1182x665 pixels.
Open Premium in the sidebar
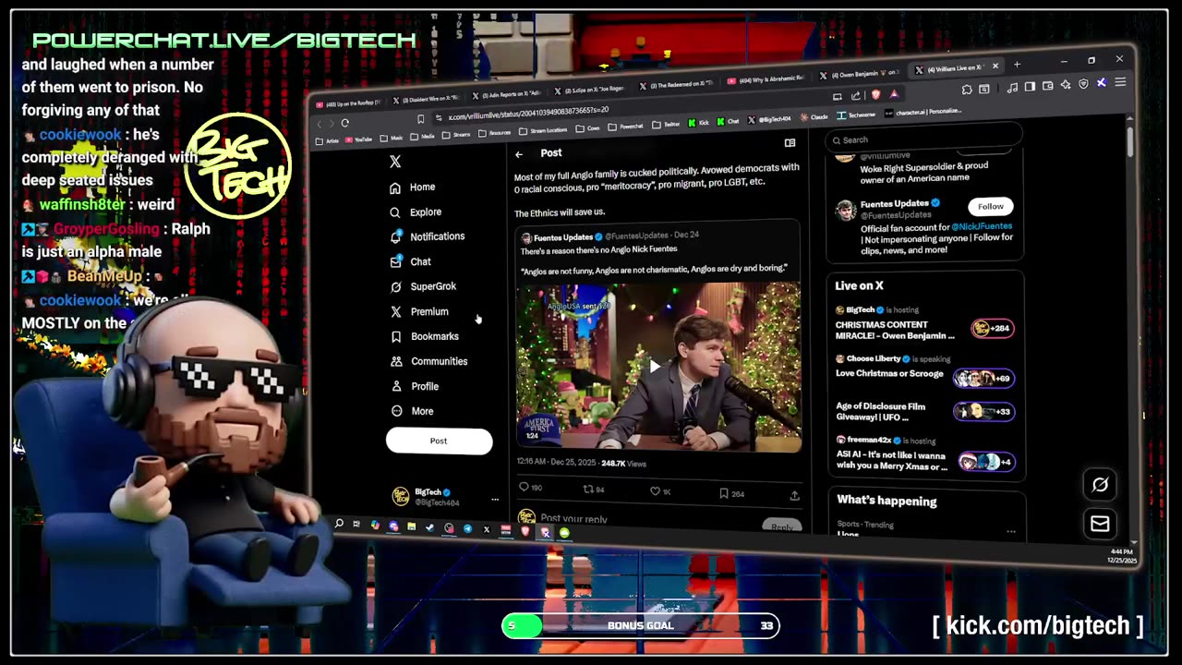coord(418,311)
